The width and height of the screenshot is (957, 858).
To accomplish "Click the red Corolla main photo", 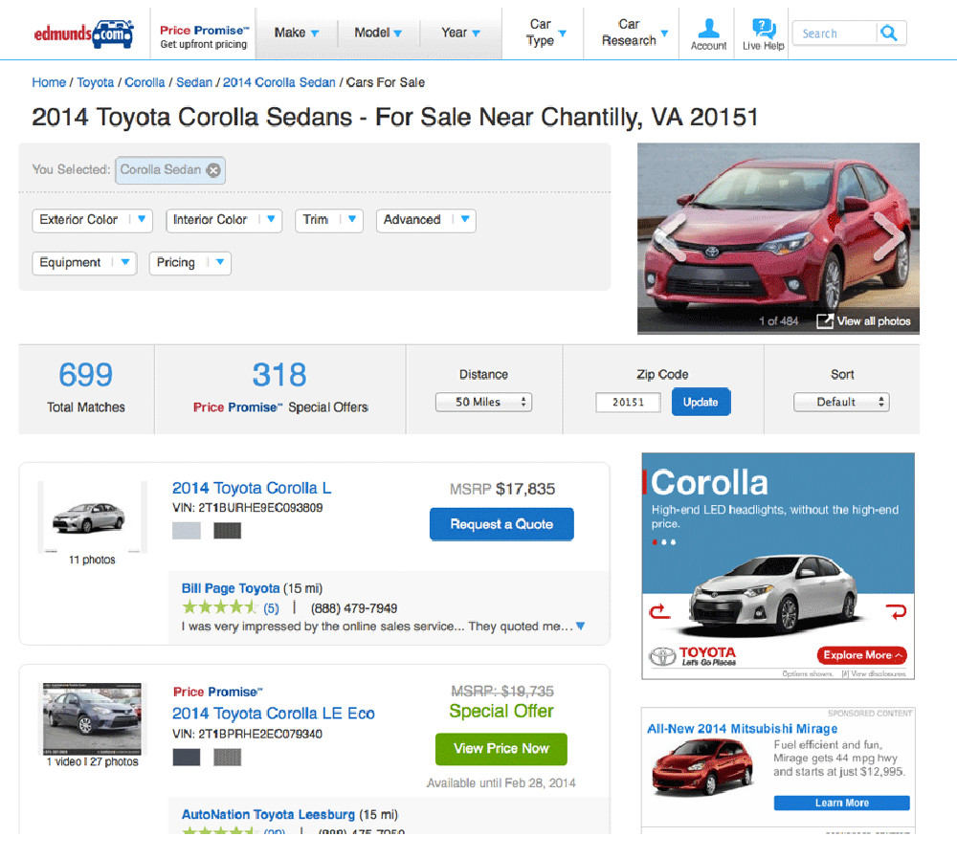I will pyautogui.click(x=778, y=238).
